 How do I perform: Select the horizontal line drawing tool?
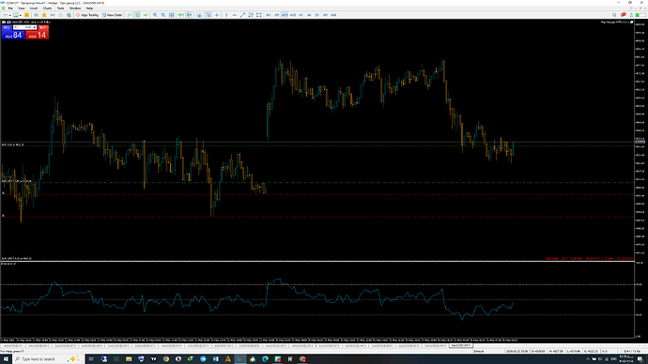click(235, 15)
